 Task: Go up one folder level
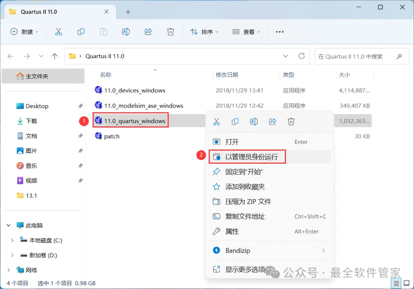[55, 56]
